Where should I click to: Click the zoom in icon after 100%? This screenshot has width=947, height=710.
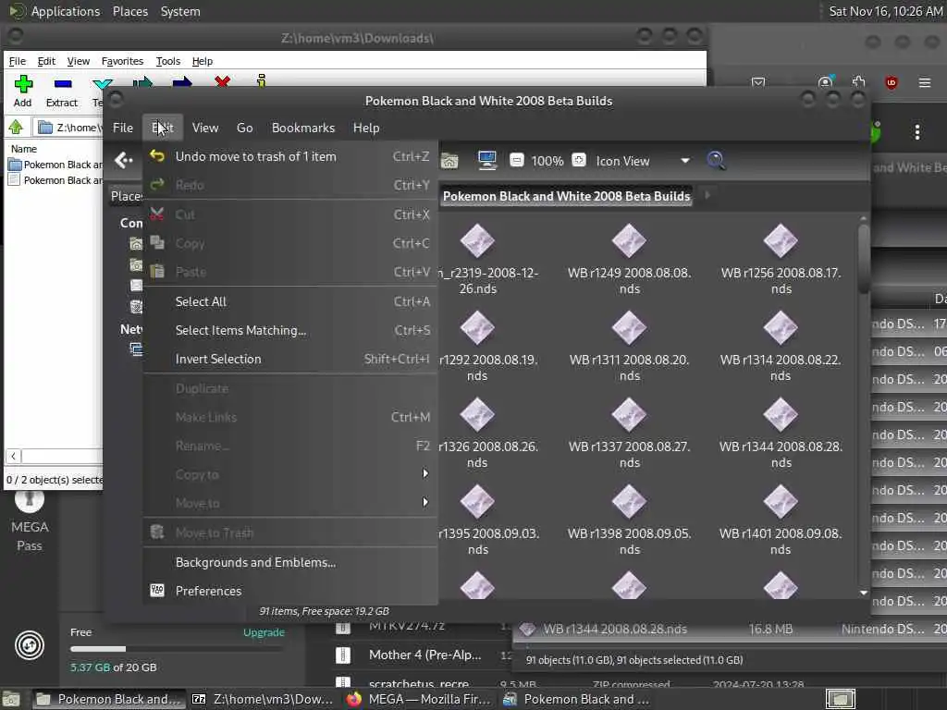[579, 160]
